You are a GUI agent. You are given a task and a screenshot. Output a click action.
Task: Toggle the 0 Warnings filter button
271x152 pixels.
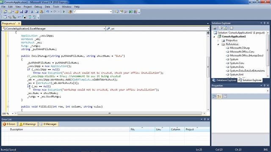pyautogui.click(x=28, y=124)
